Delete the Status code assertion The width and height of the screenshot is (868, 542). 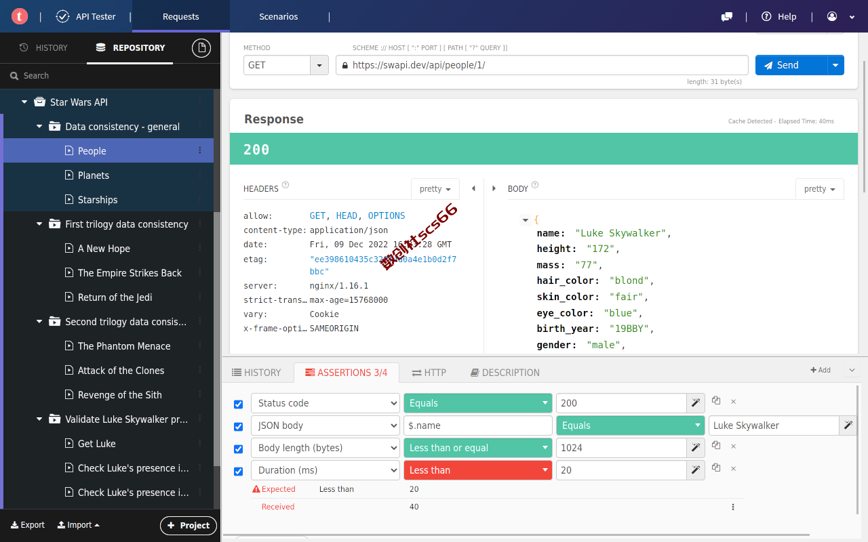pyautogui.click(x=733, y=402)
